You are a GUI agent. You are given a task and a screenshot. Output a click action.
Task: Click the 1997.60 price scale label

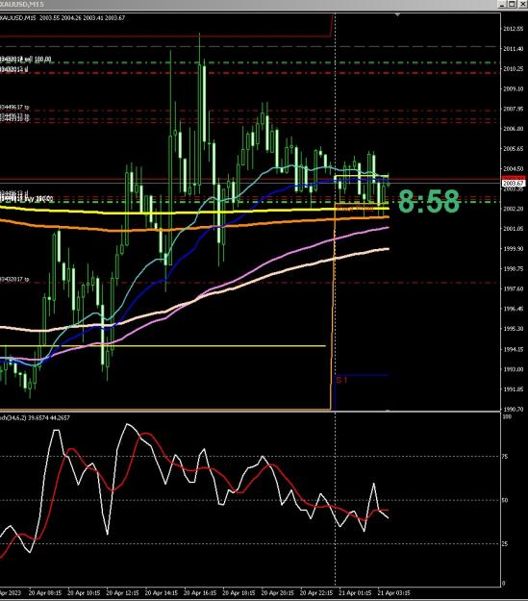[514, 288]
